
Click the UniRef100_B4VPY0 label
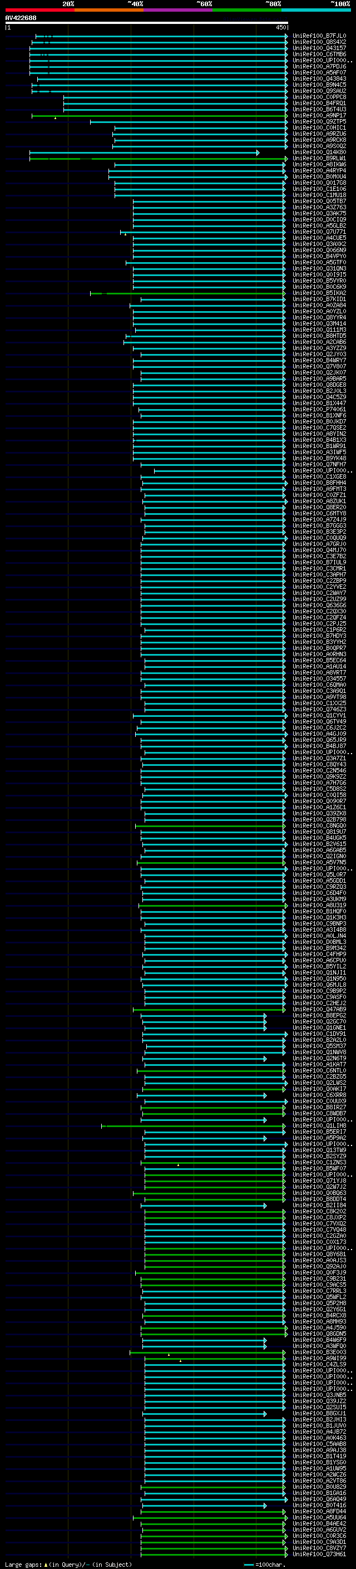[x=319, y=257]
